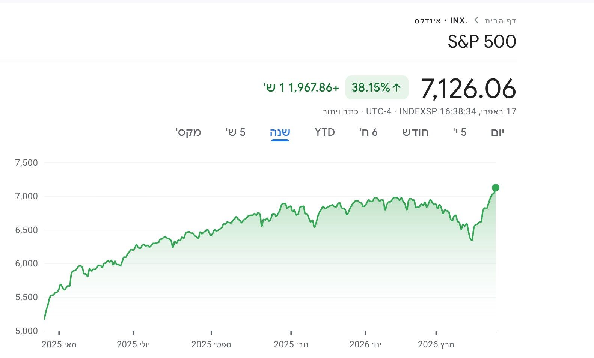The width and height of the screenshot is (594, 358).
Task: Click the 7,126.06 index price value
Action: pyautogui.click(x=468, y=89)
